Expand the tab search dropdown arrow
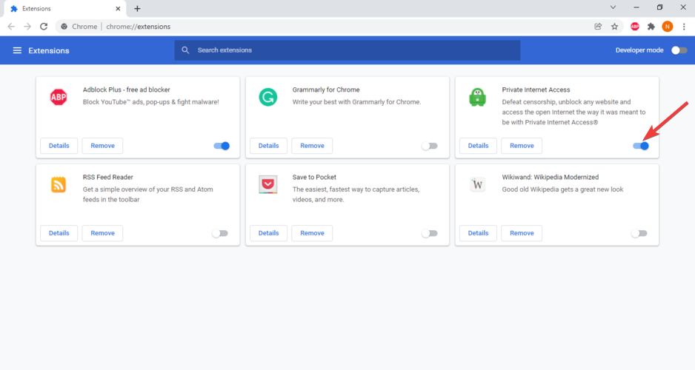 pos(613,7)
